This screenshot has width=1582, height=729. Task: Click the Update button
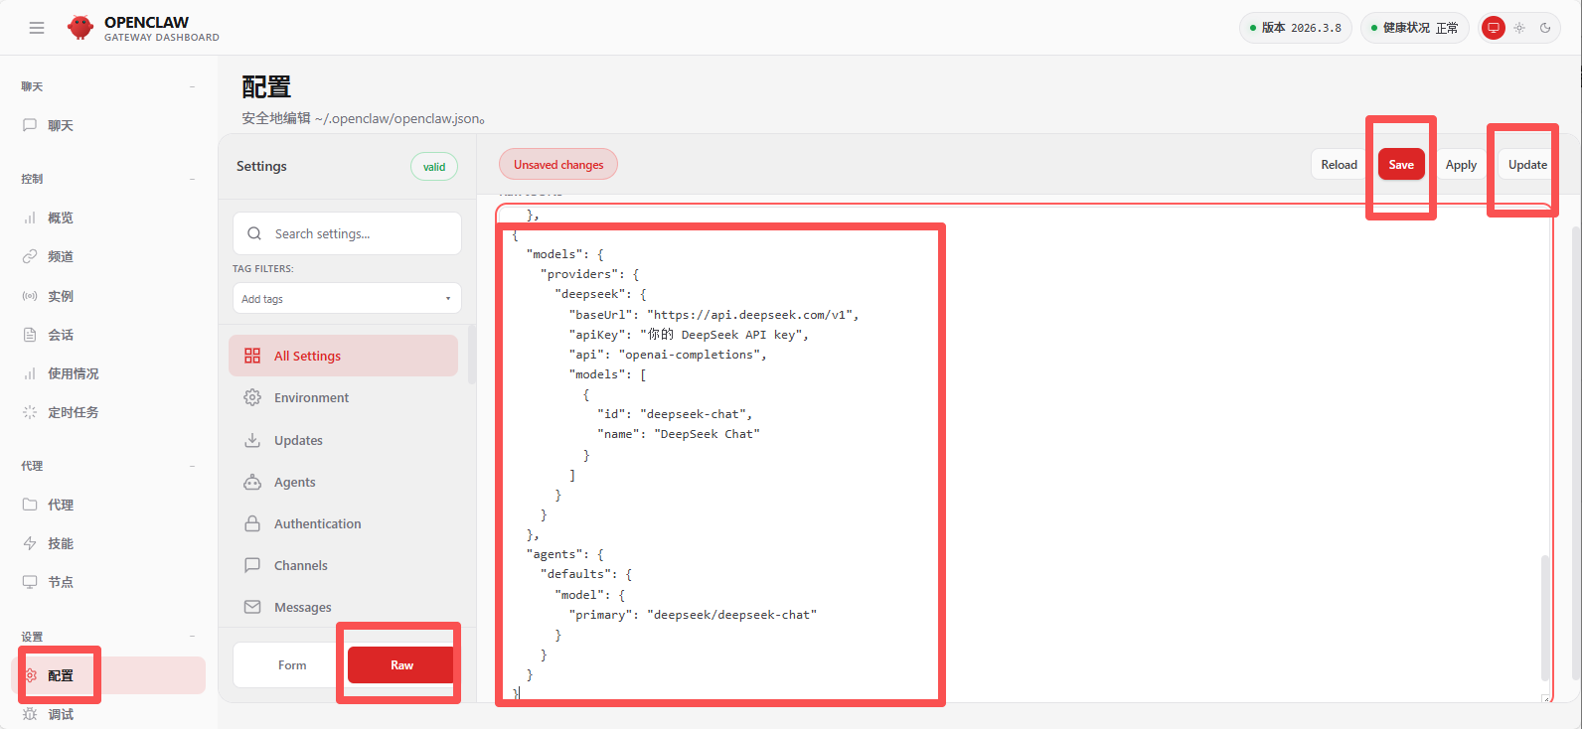pyautogui.click(x=1527, y=165)
